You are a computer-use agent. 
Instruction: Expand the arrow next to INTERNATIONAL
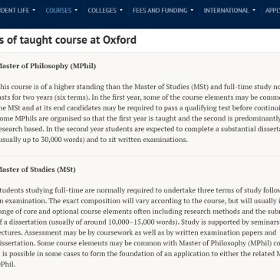point(254,11)
